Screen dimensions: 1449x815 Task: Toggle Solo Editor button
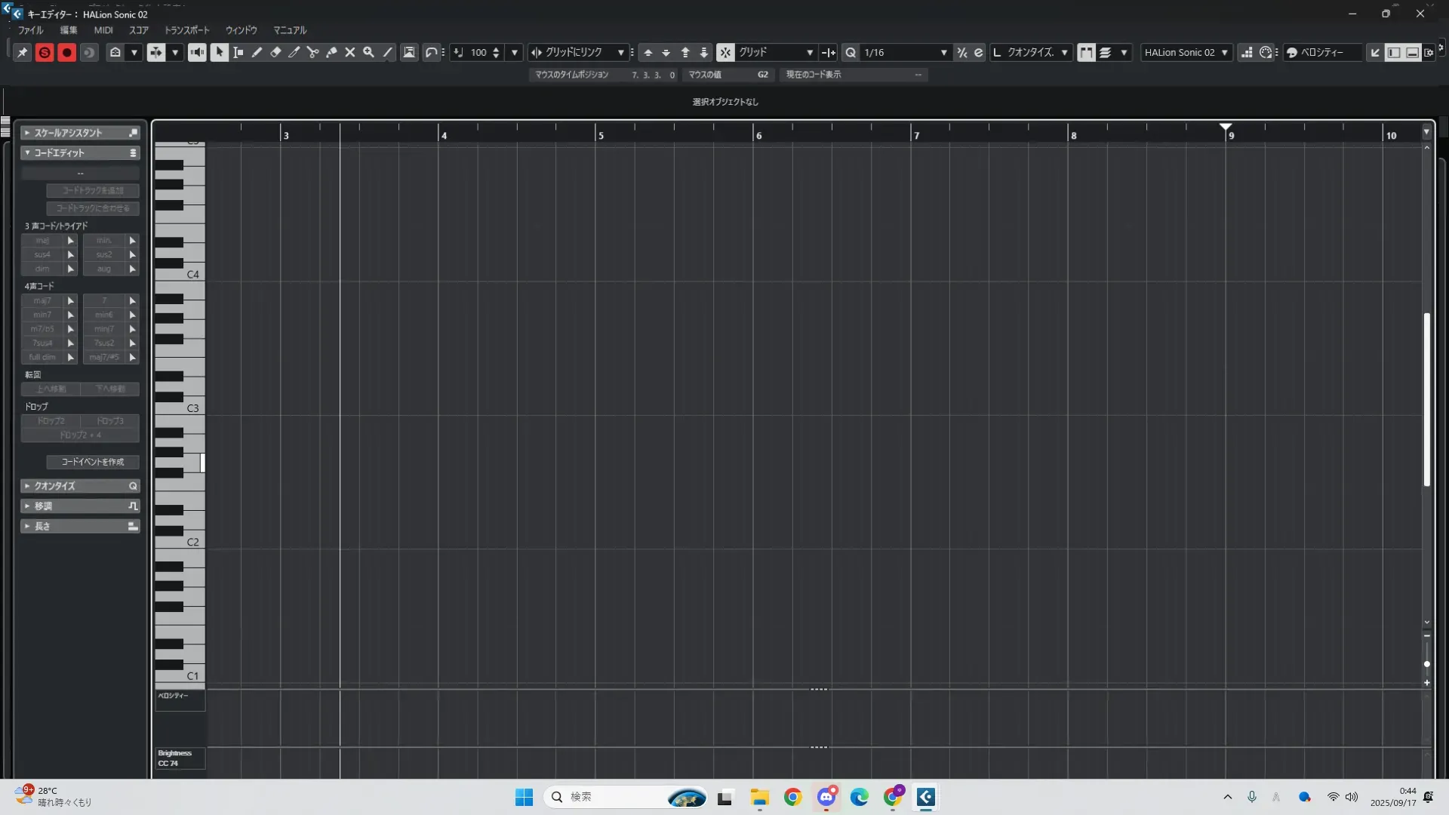[x=45, y=52]
